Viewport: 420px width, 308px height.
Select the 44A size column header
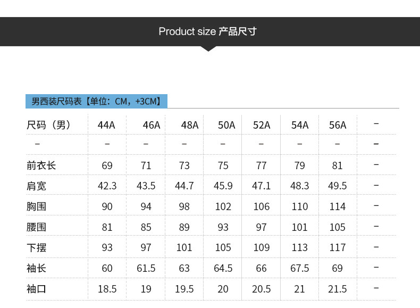coord(106,125)
